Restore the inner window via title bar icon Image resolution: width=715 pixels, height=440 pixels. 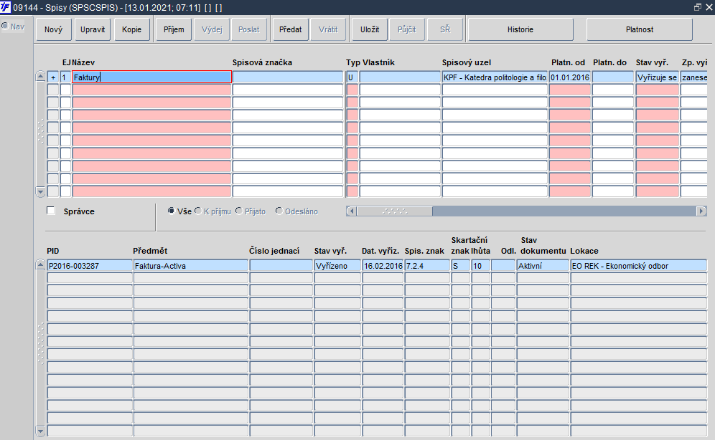pos(698,7)
